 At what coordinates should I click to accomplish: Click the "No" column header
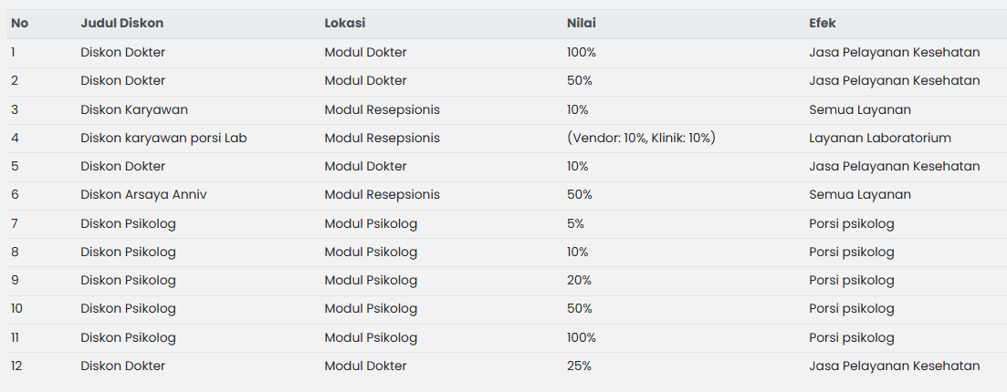[x=19, y=23]
